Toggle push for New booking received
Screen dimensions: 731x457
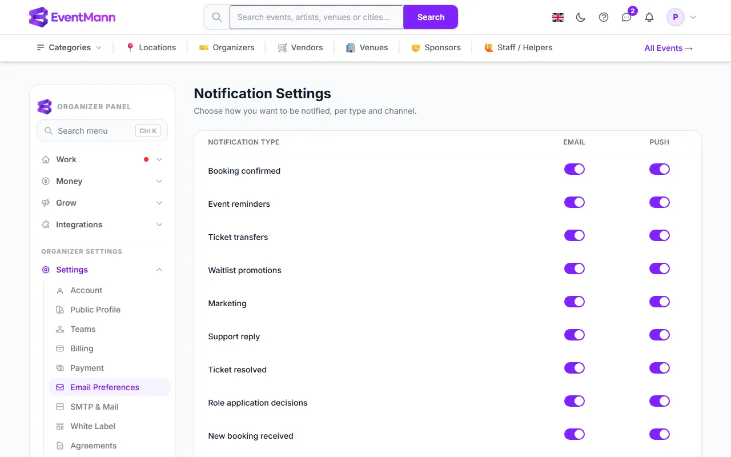(660, 434)
